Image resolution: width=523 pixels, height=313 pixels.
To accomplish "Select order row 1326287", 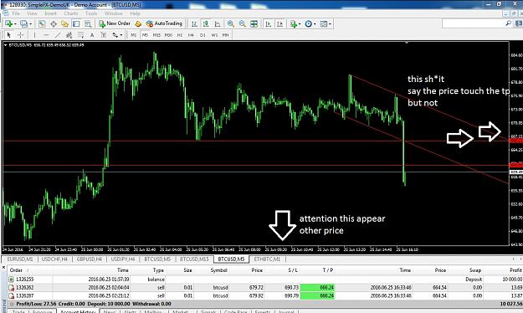I will [x=265, y=295].
